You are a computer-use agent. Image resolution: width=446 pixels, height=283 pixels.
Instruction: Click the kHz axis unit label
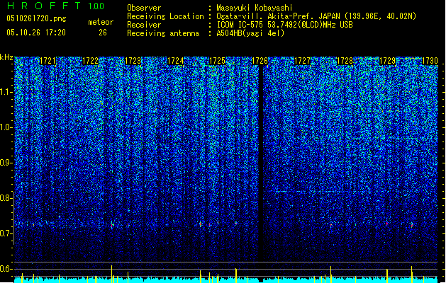coord(6,57)
